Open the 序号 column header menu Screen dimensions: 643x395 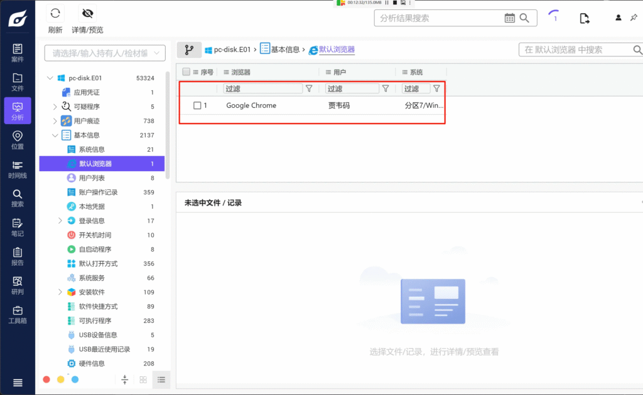(x=196, y=72)
